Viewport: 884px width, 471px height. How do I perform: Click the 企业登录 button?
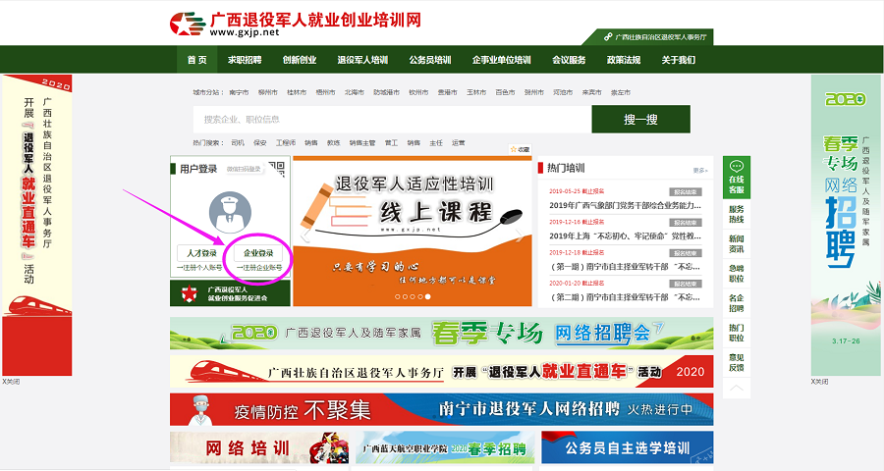pos(258,253)
